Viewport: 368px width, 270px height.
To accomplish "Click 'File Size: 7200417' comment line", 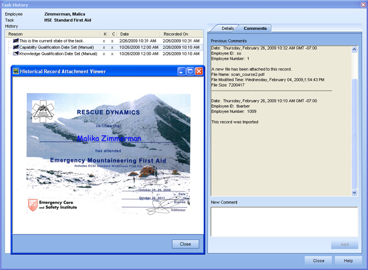I will 228,85.
